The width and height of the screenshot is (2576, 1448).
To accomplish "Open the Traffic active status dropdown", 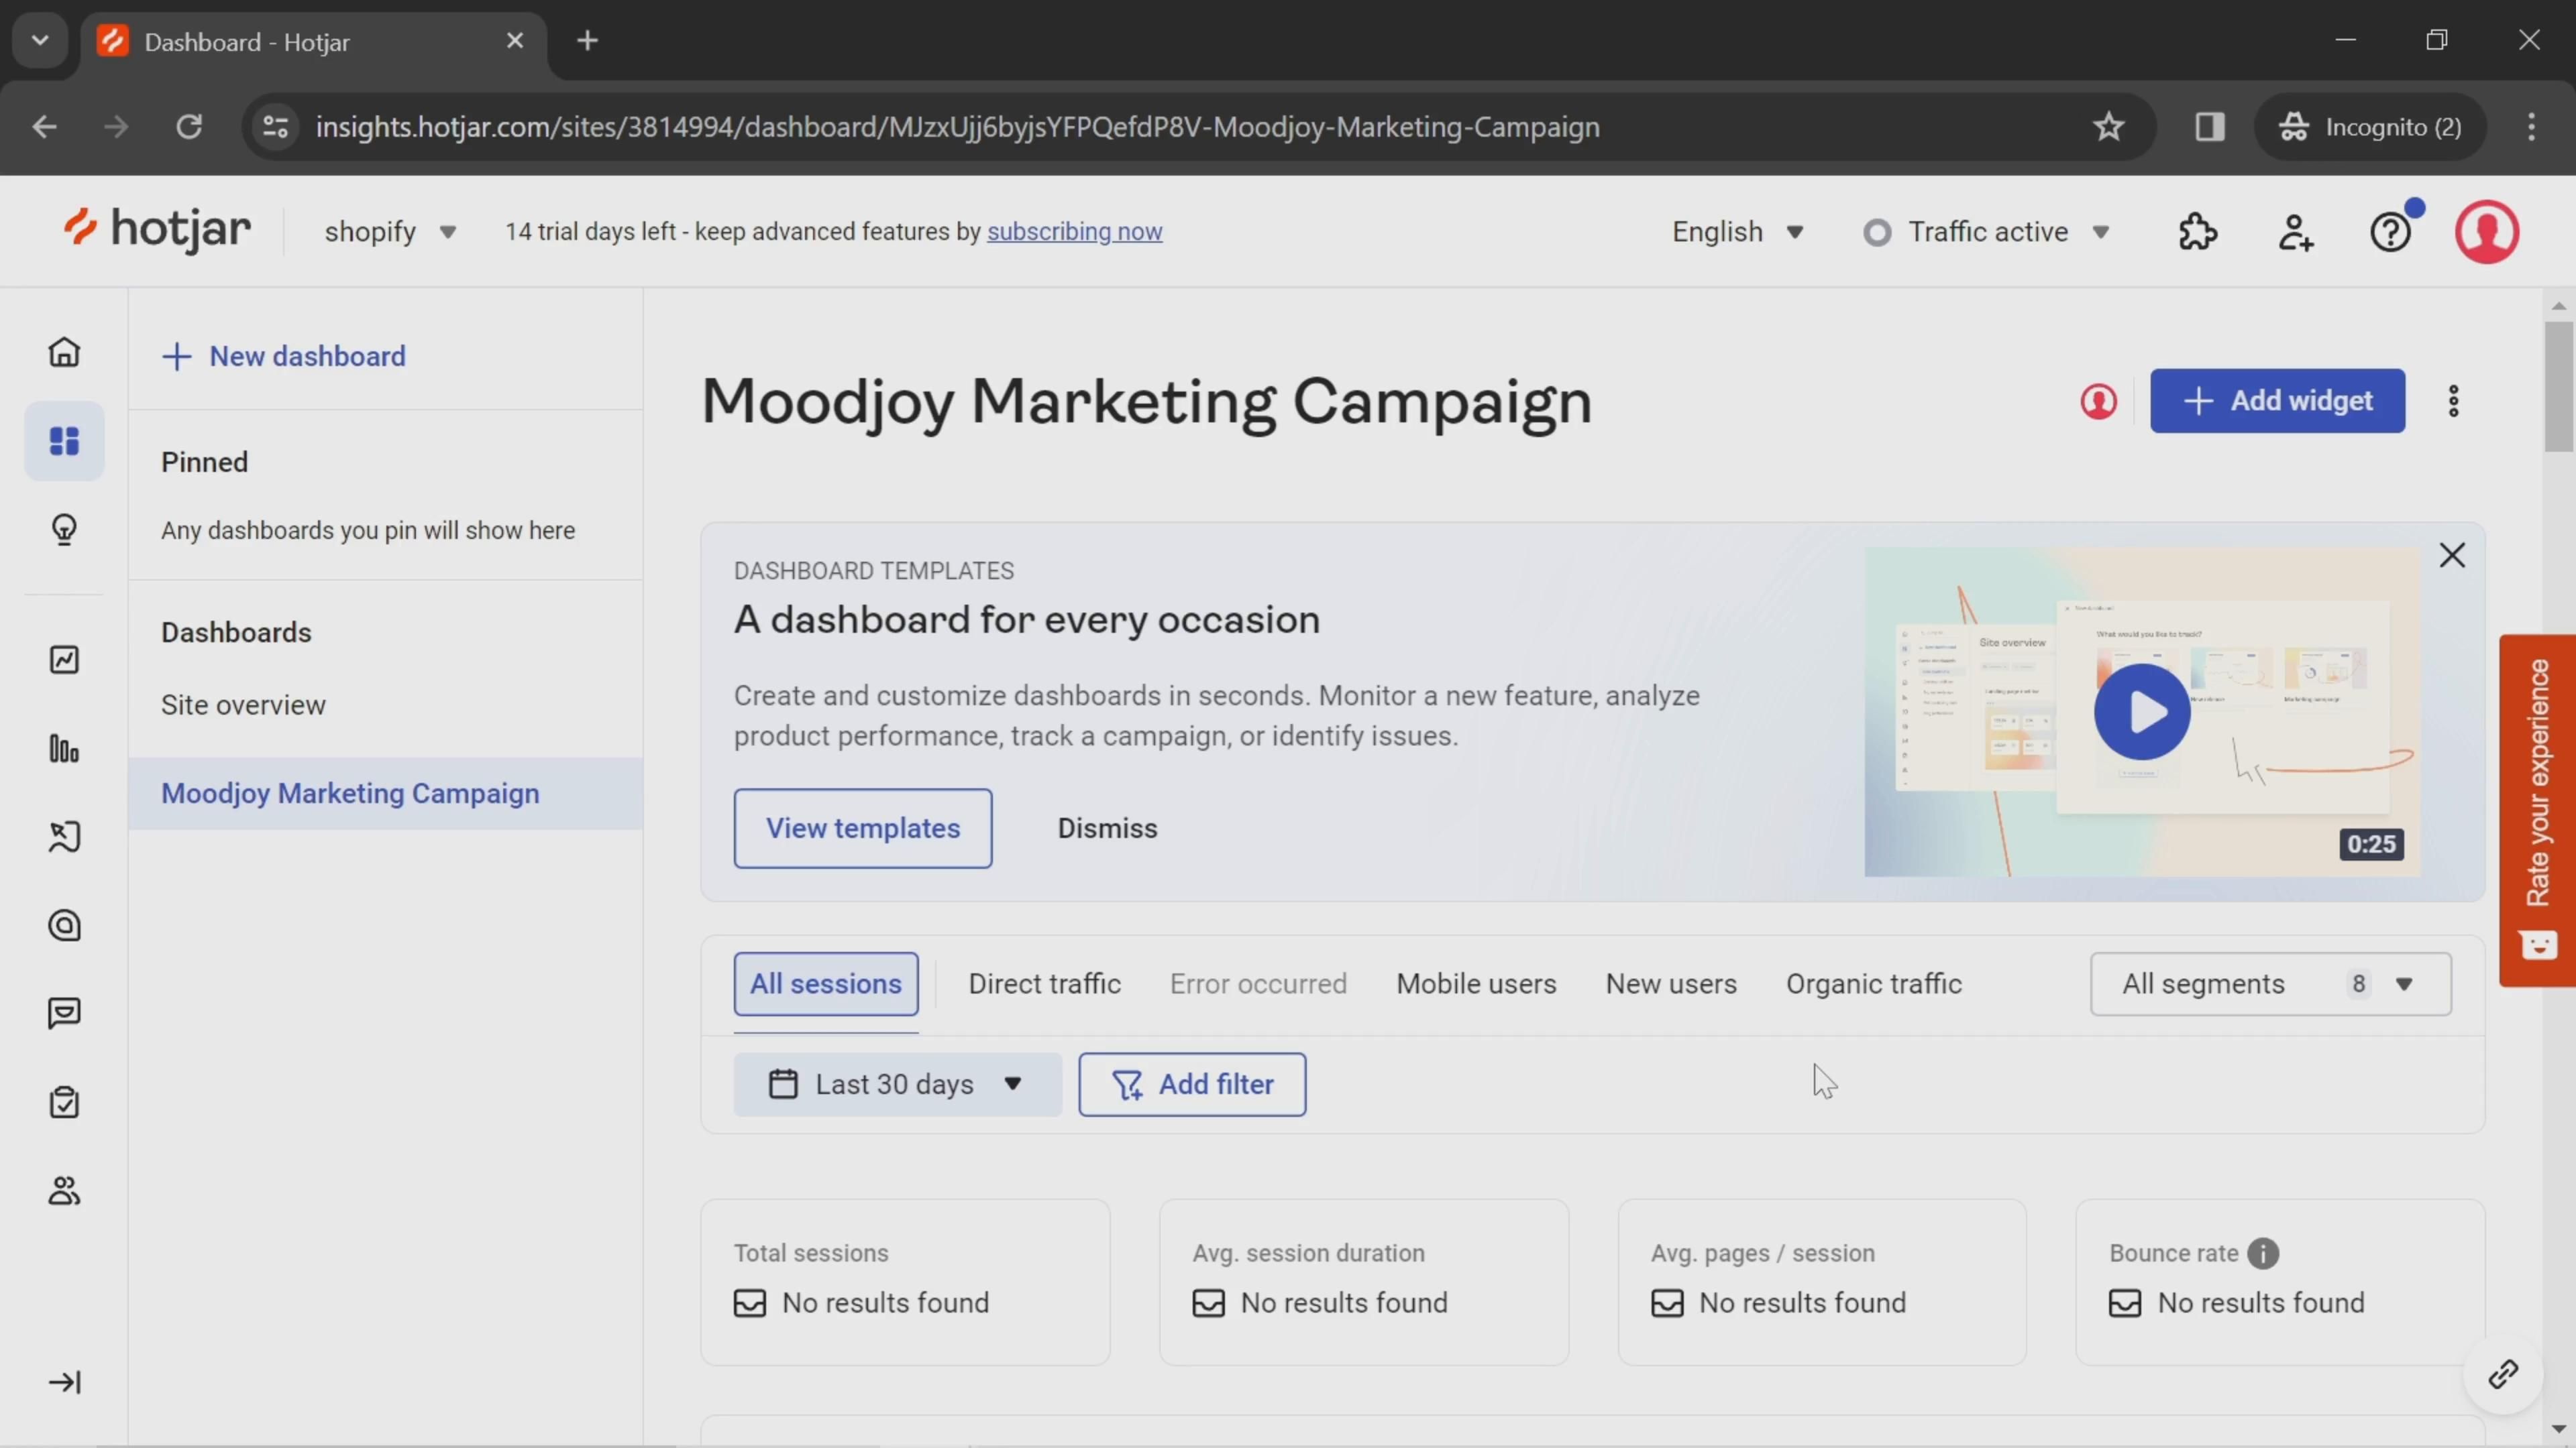I will point(1987,232).
